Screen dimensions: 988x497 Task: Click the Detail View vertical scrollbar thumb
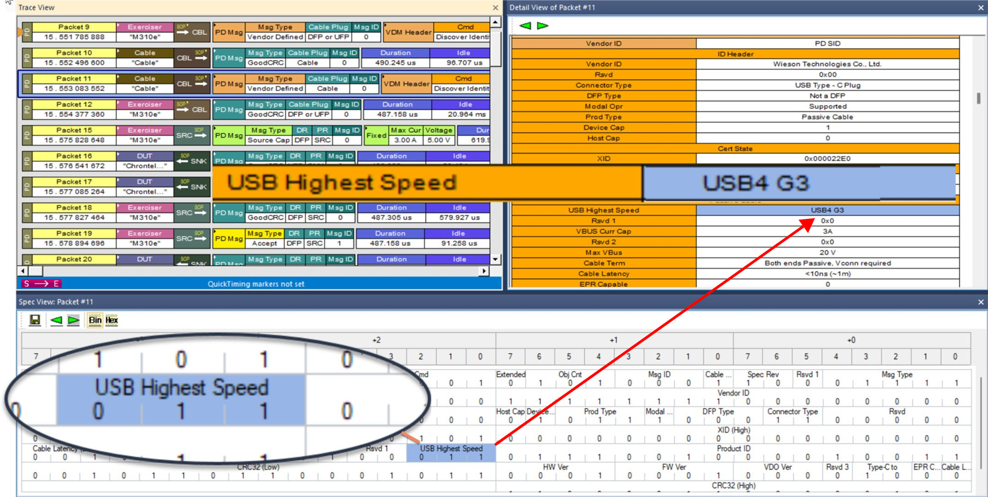(x=978, y=98)
